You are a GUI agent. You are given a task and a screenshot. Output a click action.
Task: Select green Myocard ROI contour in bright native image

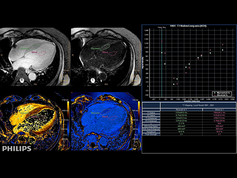coord(34,47)
